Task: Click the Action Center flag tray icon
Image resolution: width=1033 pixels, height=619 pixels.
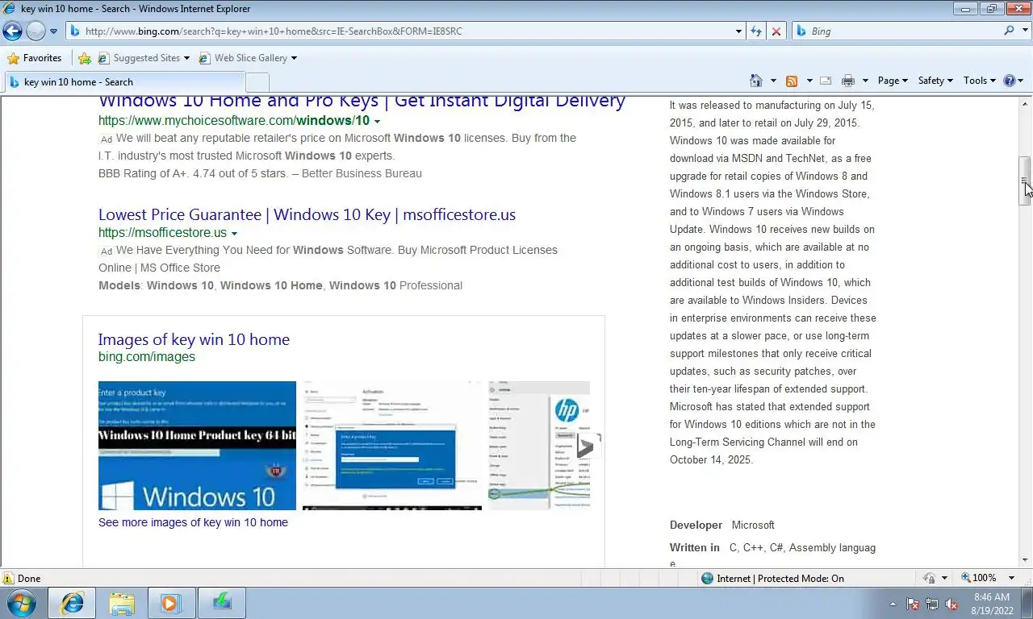Action: pyautogui.click(x=914, y=604)
